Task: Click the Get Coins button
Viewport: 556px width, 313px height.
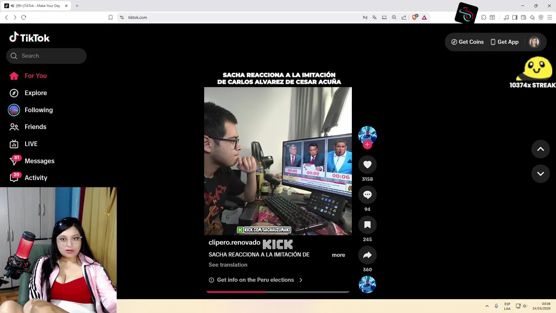Action: point(467,42)
